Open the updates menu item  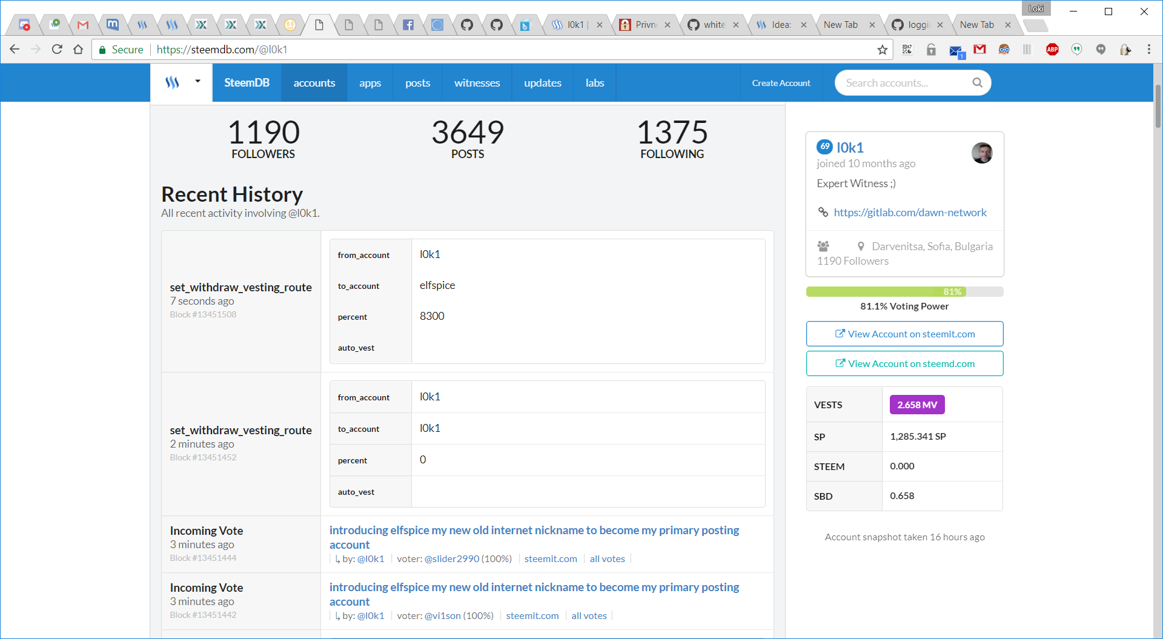[543, 83]
